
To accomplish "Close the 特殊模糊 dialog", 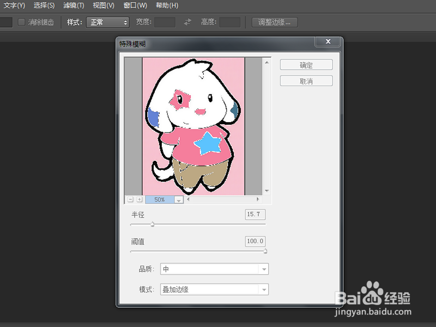I will [328, 41].
